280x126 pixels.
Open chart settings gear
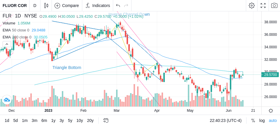[252, 6]
